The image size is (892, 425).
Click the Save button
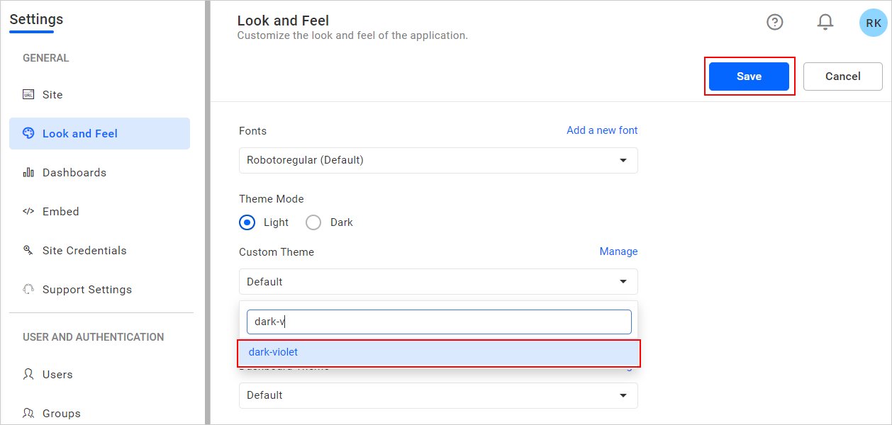(749, 76)
